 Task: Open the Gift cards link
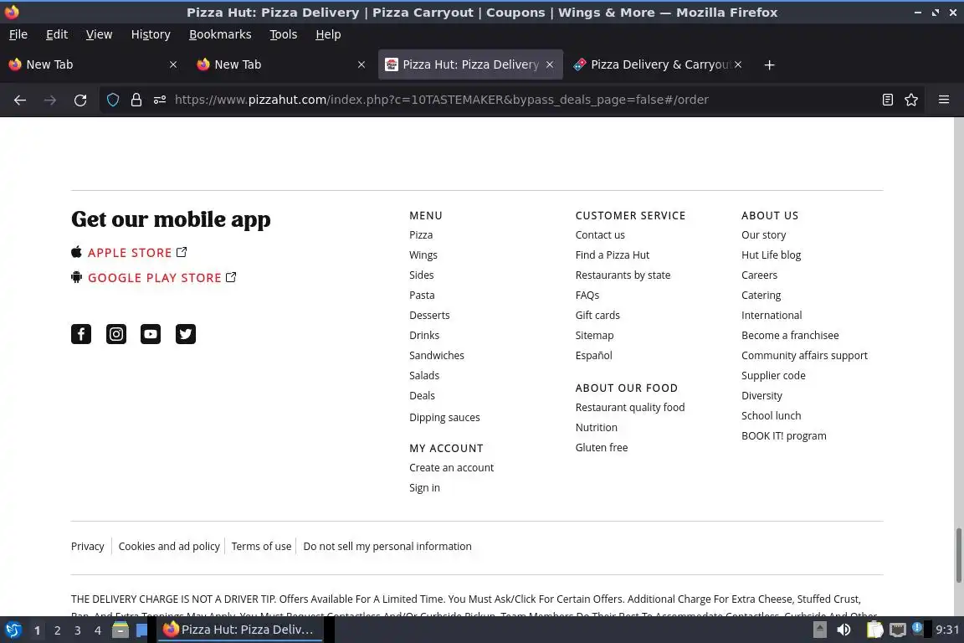click(597, 315)
